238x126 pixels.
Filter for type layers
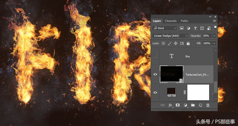tap(195, 28)
